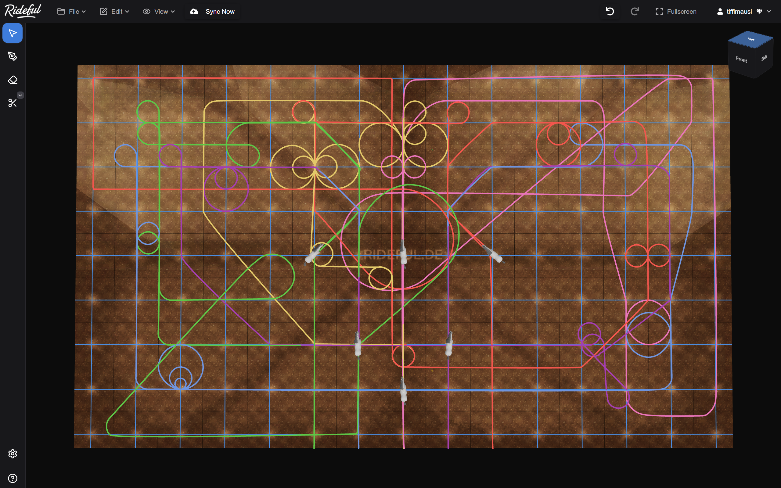
Task: Choose the Scissors cut tool
Action: point(12,103)
